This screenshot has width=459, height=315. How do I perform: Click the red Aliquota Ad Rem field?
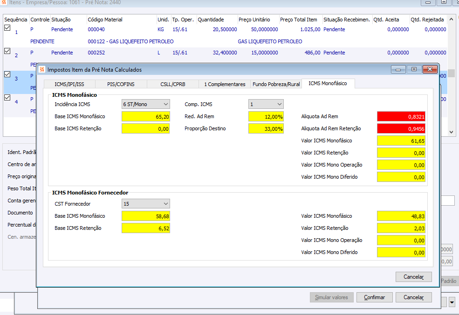(401, 116)
